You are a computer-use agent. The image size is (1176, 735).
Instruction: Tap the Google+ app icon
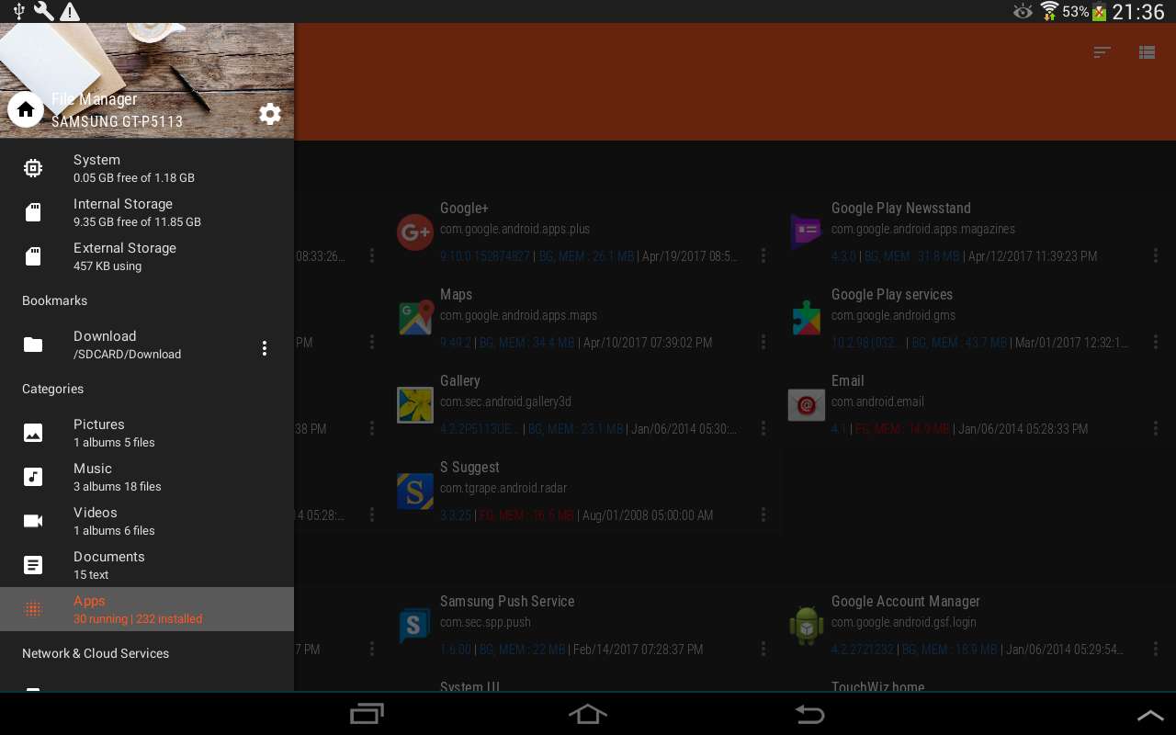[x=415, y=232]
